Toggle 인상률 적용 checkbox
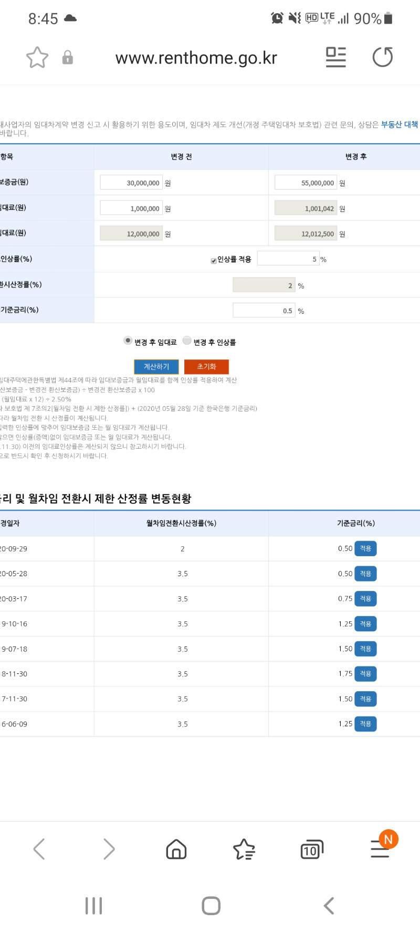The image size is (420, 933). point(214,261)
